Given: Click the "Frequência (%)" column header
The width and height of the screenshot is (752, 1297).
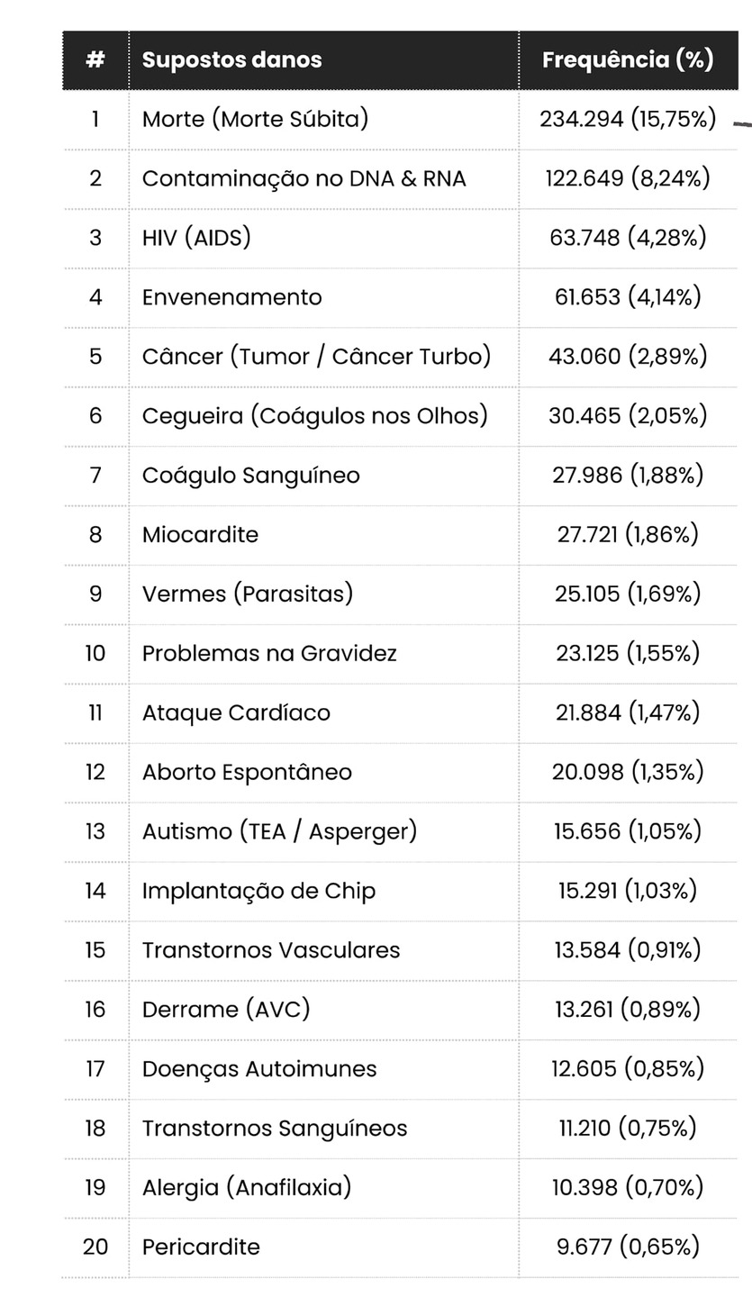Looking at the screenshot, I should tap(628, 60).
